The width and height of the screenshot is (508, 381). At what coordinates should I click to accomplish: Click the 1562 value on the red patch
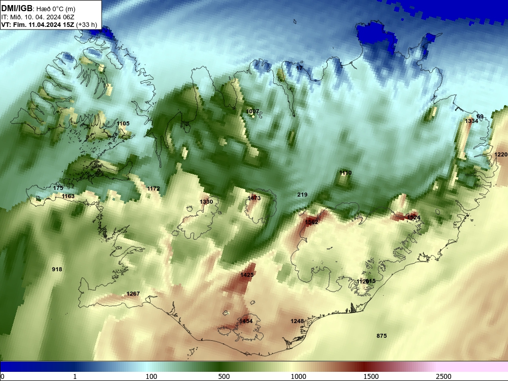click(x=312, y=222)
